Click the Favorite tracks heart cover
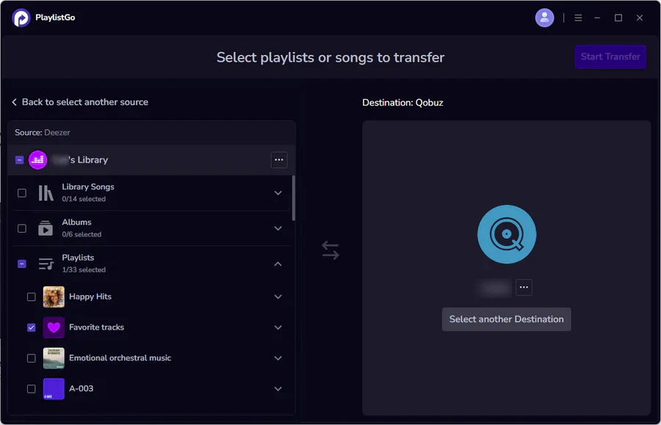Image resolution: width=661 pixels, height=425 pixels. coord(54,327)
